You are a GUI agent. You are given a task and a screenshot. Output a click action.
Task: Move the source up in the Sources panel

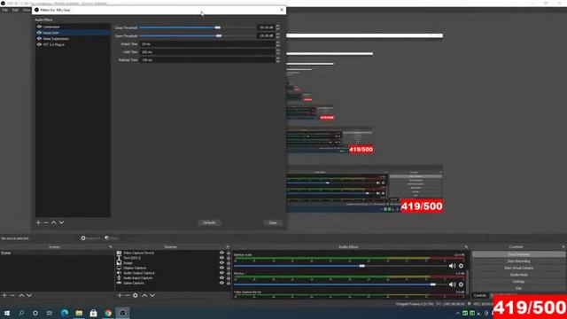coord(144,295)
